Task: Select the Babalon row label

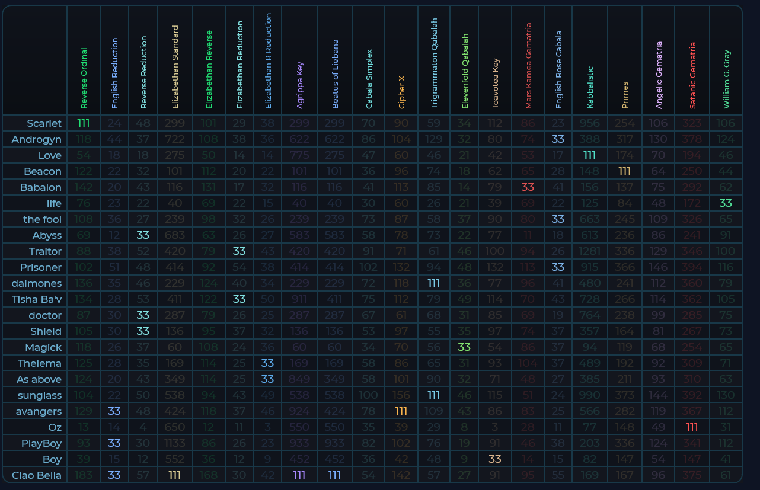Action: click(x=41, y=187)
